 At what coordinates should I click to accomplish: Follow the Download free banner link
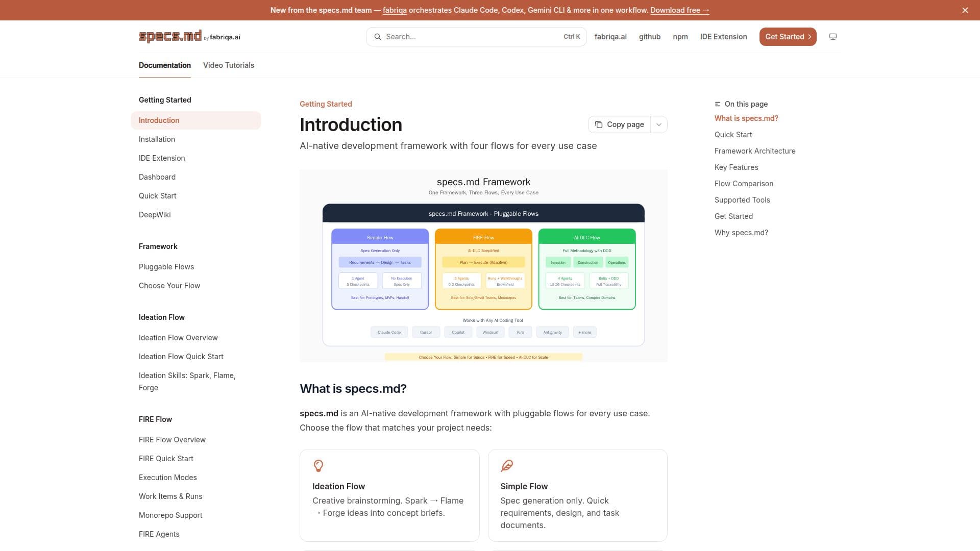(x=680, y=10)
